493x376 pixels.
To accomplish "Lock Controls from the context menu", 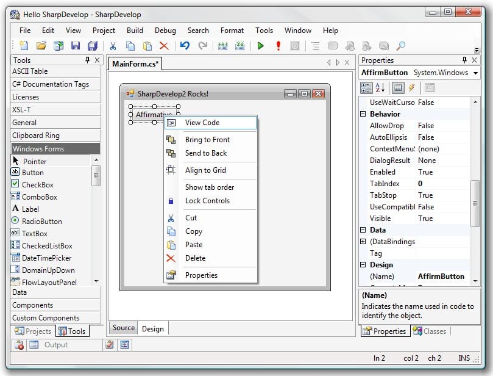I will point(206,201).
